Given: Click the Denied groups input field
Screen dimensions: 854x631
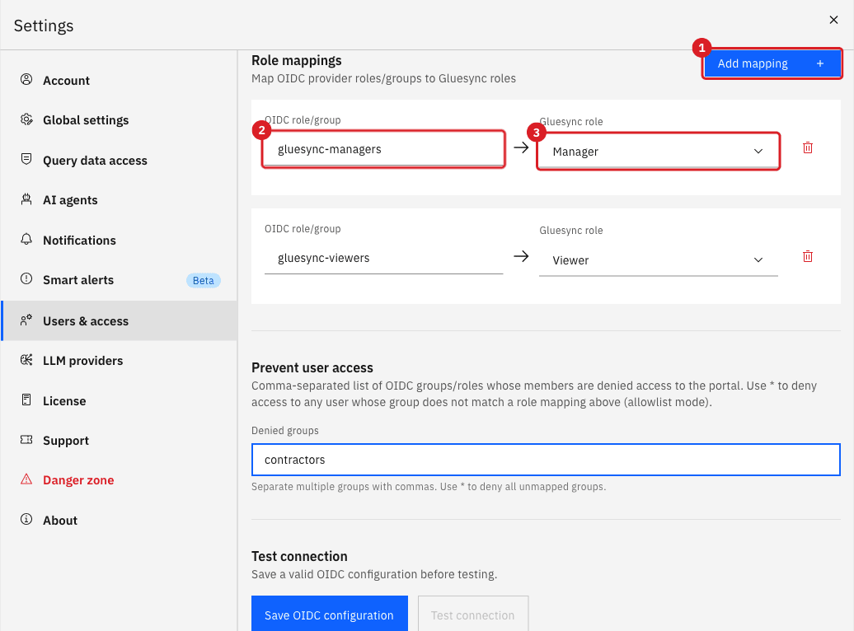Looking at the screenshot, I should (546, 460).
